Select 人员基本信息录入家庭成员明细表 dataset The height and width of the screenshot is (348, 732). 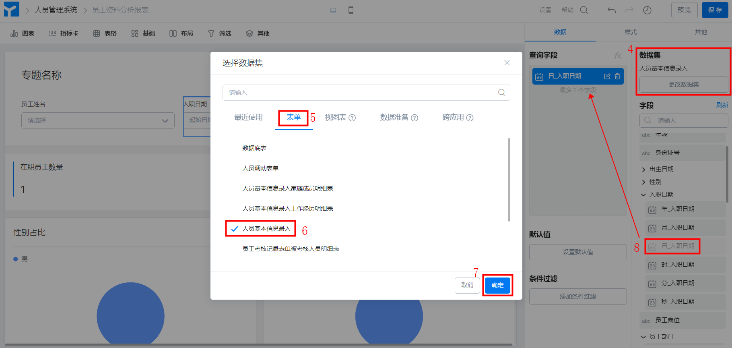tap(288, 188)
